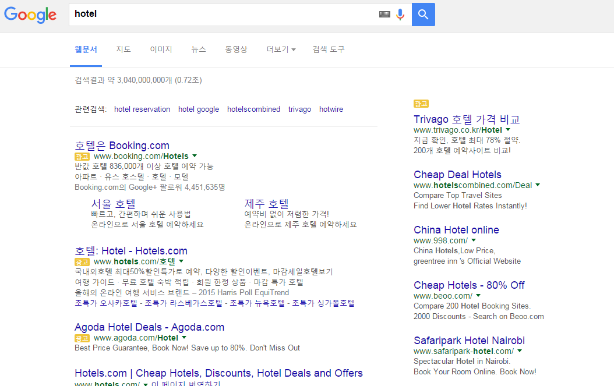
Task: Click related search hotelscombined
Action: 254,109
